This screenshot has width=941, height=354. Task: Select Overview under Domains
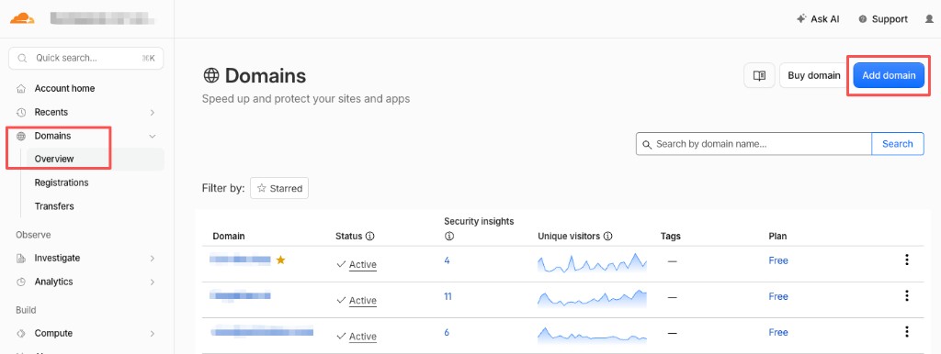pyautogui.click(x=54, y=159)
